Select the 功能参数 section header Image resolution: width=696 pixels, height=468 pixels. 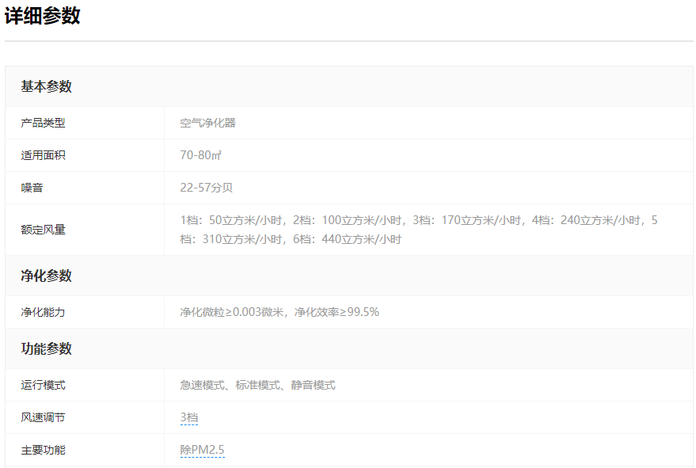[x=46, y=348]
